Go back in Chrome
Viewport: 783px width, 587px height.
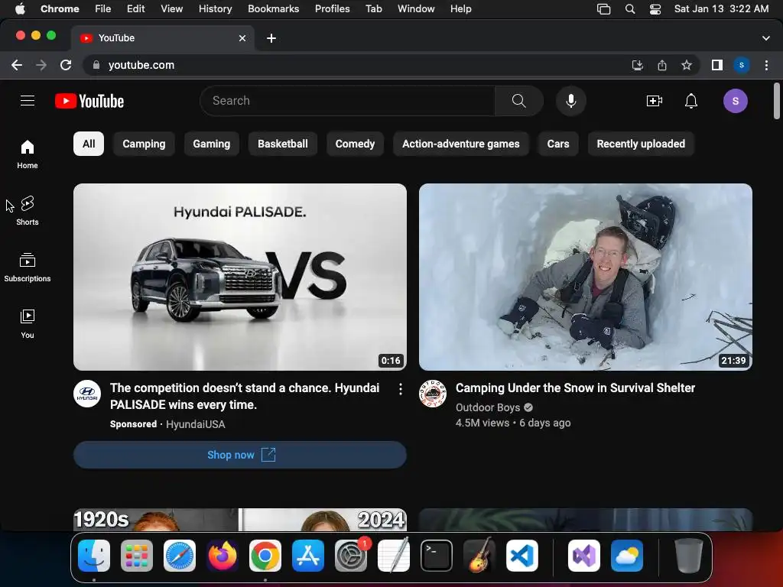point(17,65)
